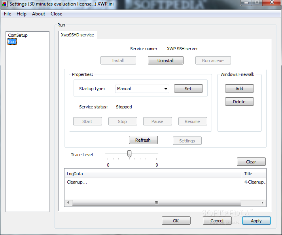Click the Install button
This screenshot has height=235, width=282.
118,61
